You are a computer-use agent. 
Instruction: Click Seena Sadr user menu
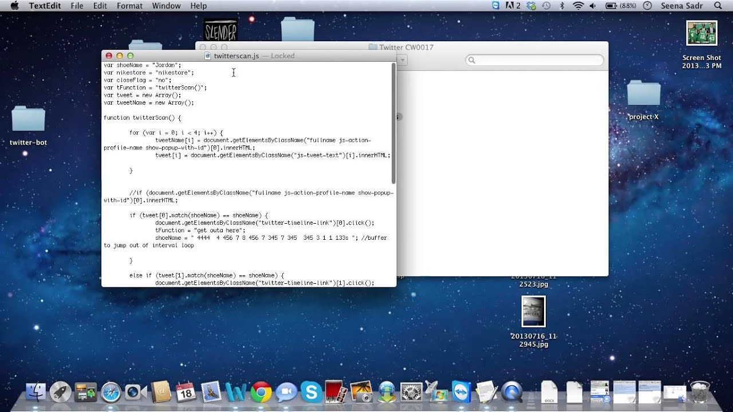tap(681, 6)
